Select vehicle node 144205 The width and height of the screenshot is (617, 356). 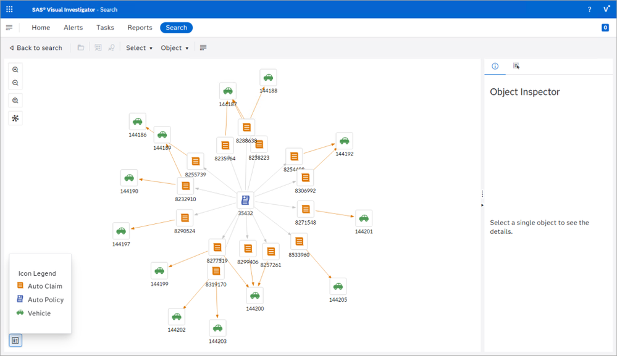coord(338,286)
